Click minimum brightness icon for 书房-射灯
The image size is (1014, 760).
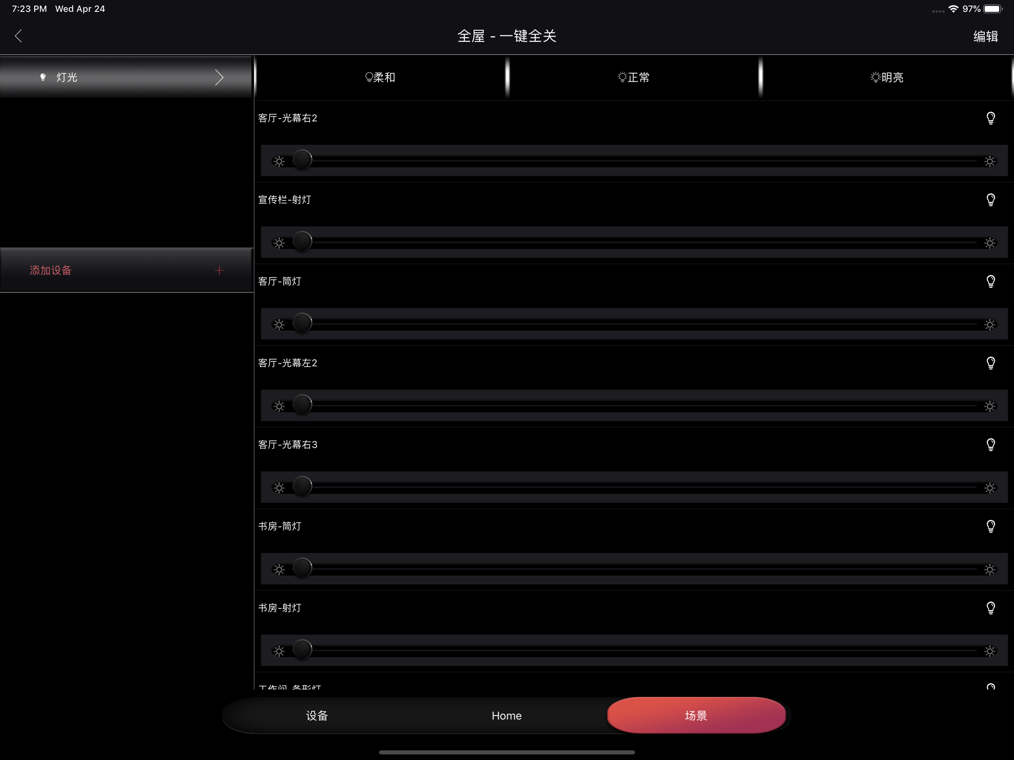pyautogui.click(x=279, y=651)
